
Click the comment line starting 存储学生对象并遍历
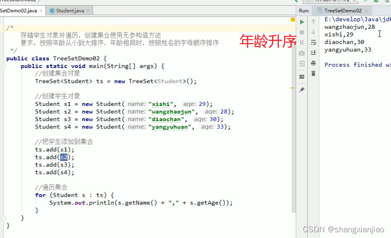[91, 36]
